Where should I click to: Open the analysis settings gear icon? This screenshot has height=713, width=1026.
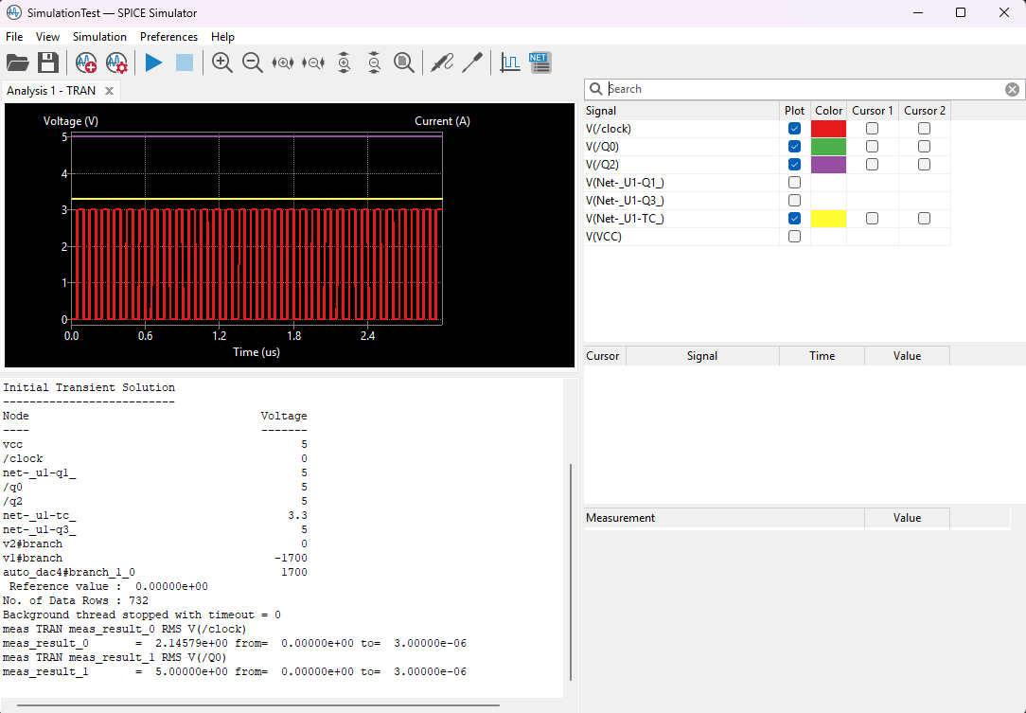click(116, 62)
